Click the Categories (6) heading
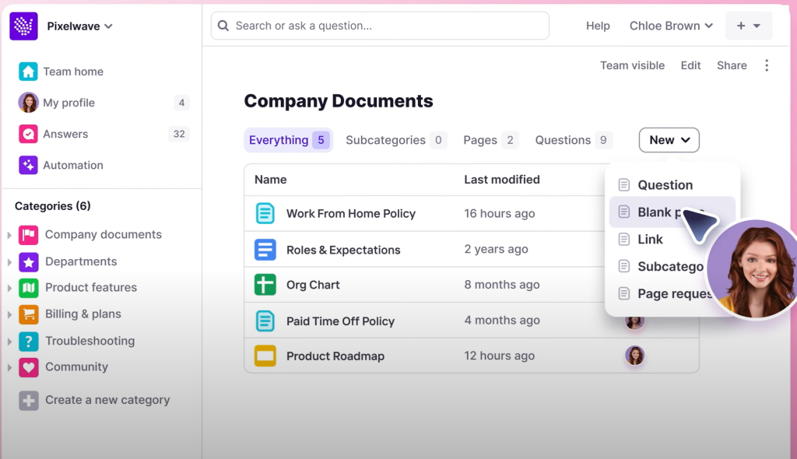This screenshot has width=797, height=459. pyautogui.click(x=52, y=206)
